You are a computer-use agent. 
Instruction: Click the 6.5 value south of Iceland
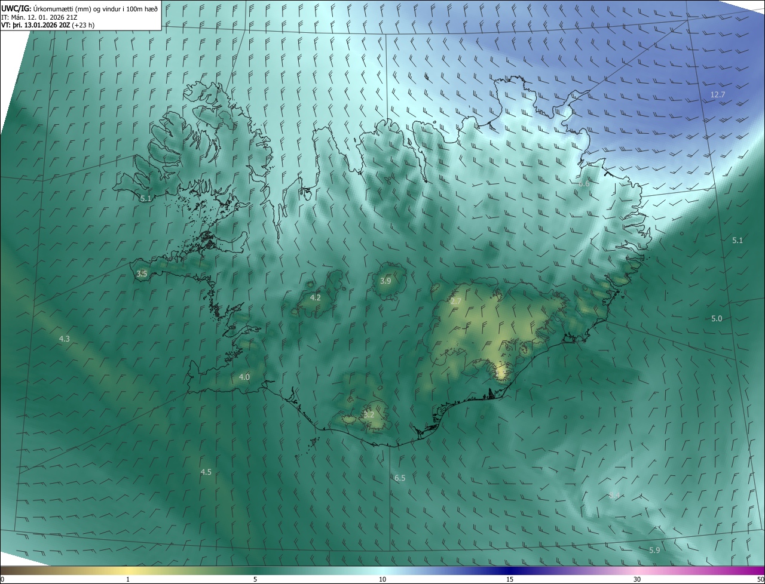400,478
